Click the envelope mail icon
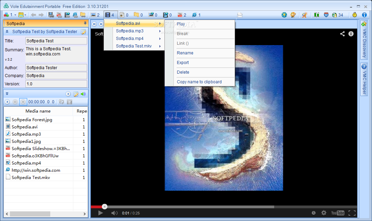 (x=240, y=15)
